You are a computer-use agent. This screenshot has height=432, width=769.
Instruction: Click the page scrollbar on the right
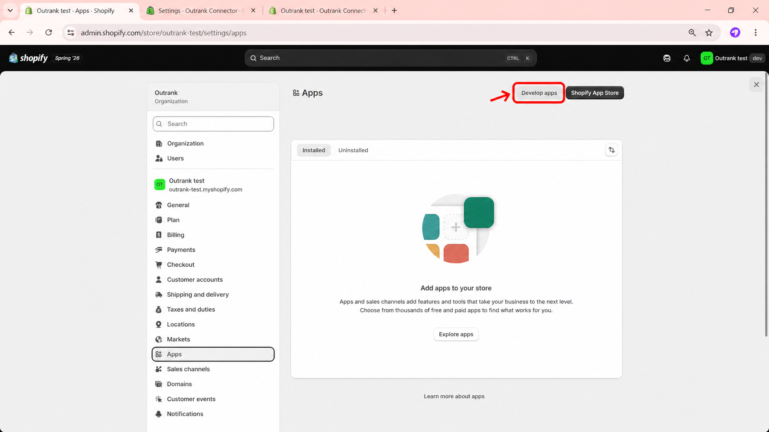coord(766,204)
